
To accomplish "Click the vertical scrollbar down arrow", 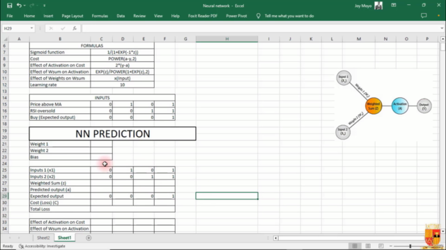I will (443, 231).
